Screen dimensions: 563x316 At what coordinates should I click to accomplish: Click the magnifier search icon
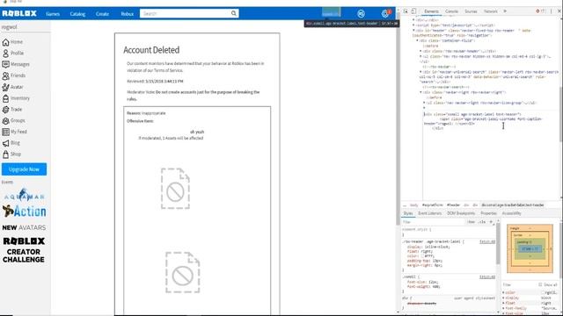coord(234,14)
